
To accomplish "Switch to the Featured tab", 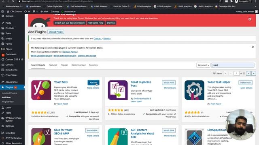I will click(x=53, y=65).
